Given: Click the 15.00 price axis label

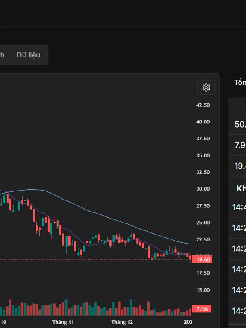Looking at the screenshot, I should tap(203, 290).
